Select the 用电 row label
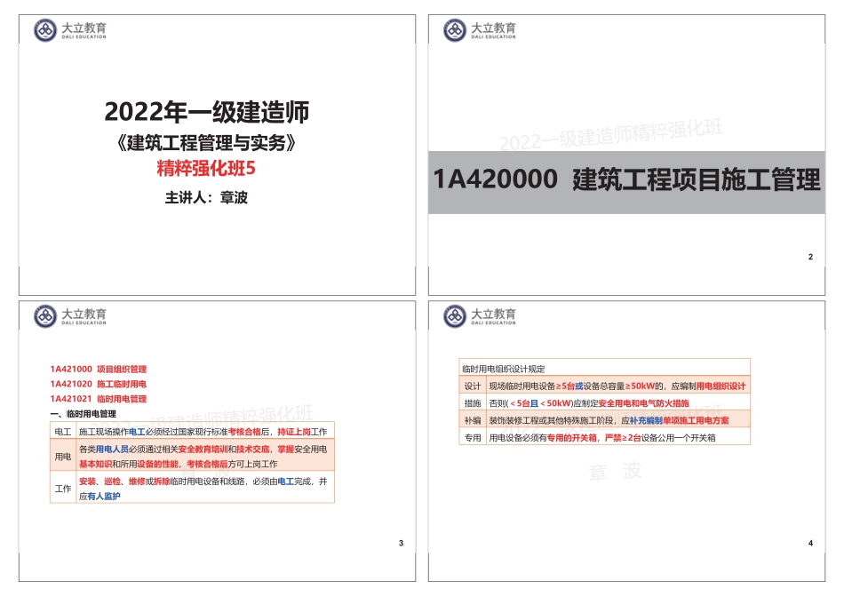This screenshot has width=844, height=597. point(61,458)
